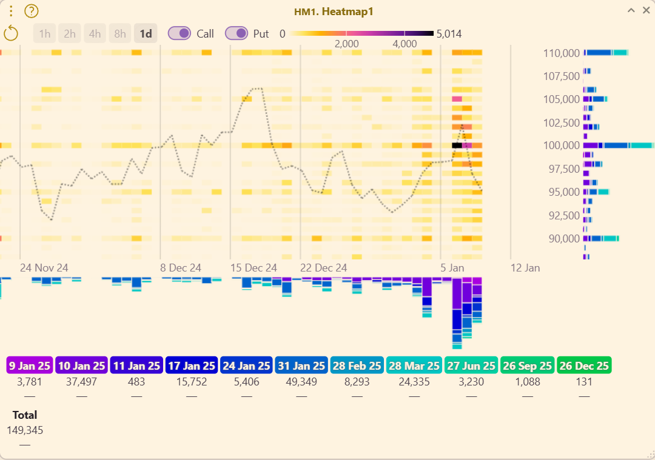655x460 pixels.
Task: Collapse the panel with the up chevron
Action: click(x=631, y=10)
